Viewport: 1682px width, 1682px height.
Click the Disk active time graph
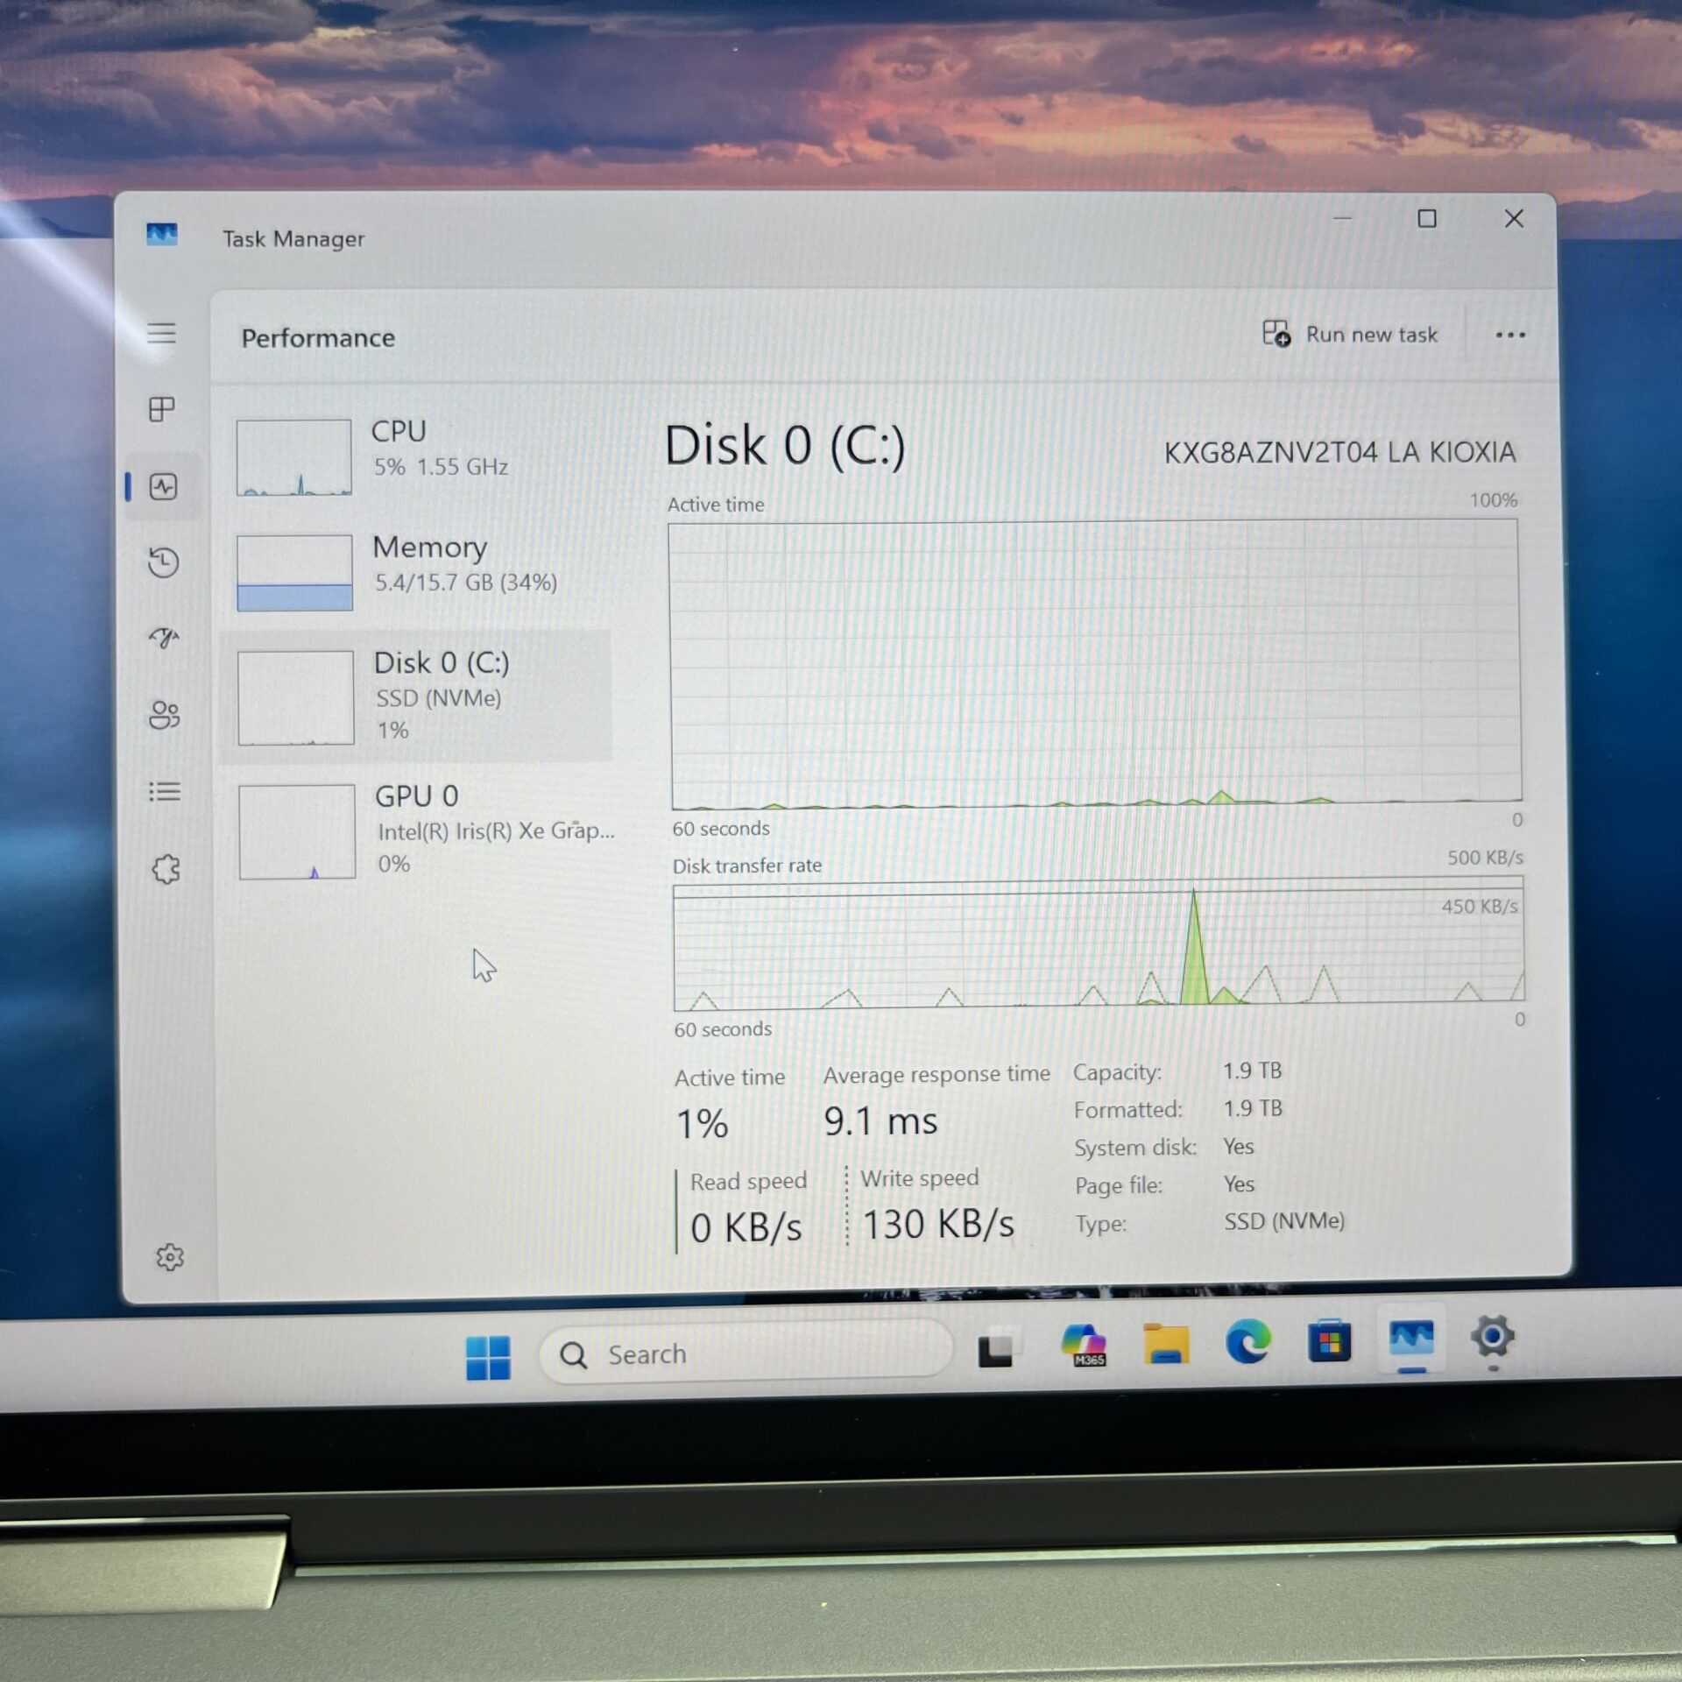(1095, 663)
